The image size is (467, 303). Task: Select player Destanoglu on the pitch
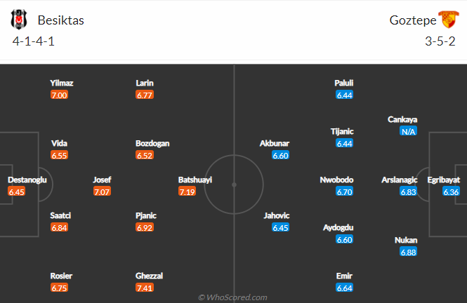[27, 180]
